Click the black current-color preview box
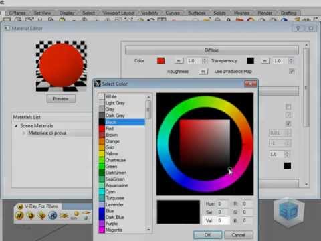 coord(179,212)
